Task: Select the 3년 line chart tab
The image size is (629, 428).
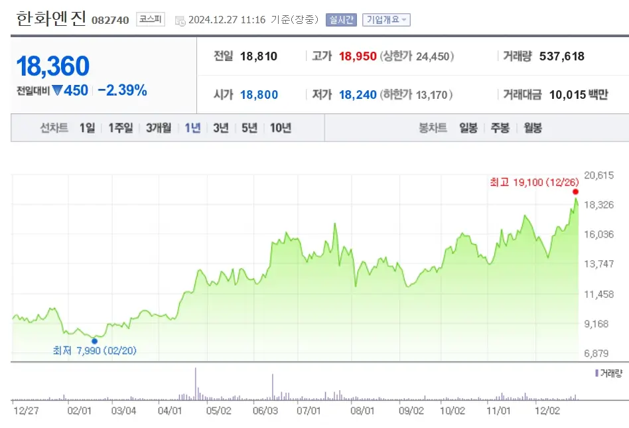Action: [x=221, y=128]
